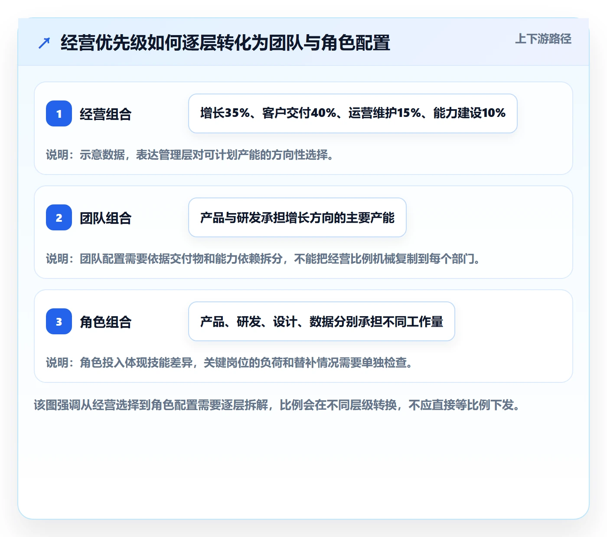Click the 产品、研发、设计、数据分别承担不同工作量 box
The width and height of the screenshot is (607, 537).
[x=322, y=321]
